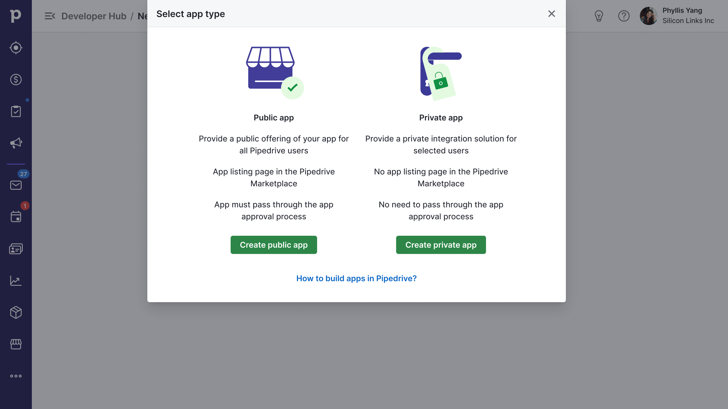Image resolution: width=728 pixels, height=409 pixels.
Task: Click Create private app button
Action: [441, 245]
